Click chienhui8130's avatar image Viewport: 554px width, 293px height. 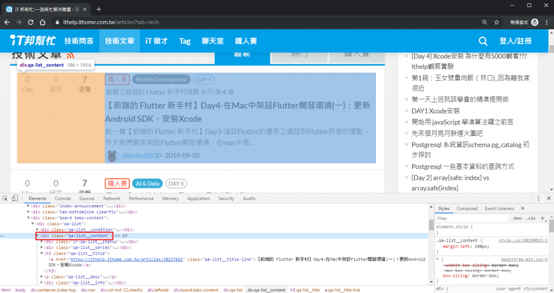(x=112, y=155)
